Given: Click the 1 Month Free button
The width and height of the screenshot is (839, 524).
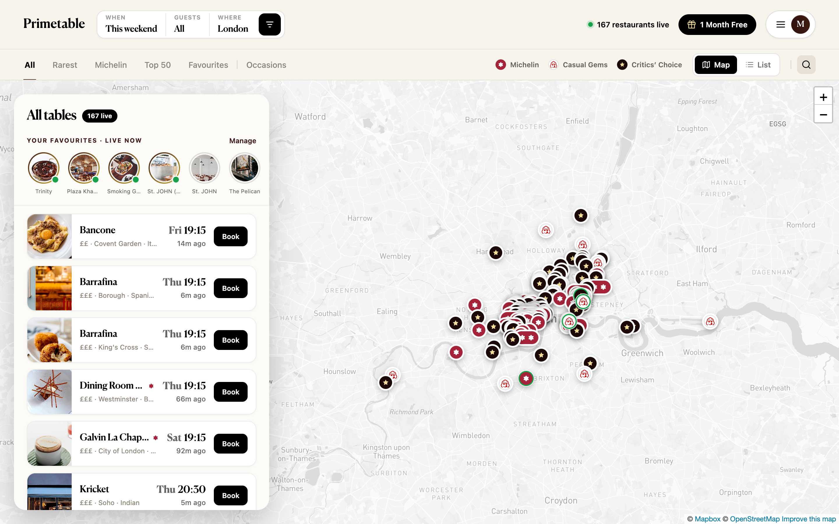Looking at the screenshot, I should [x=717, y=25].
